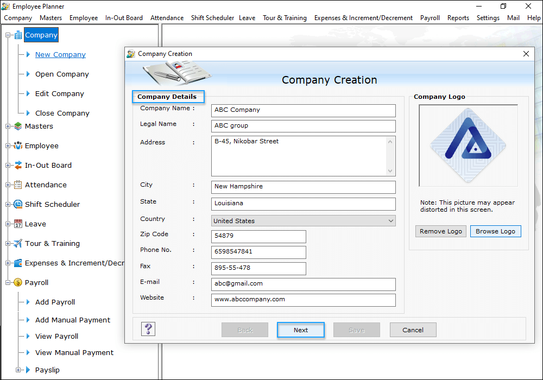This screenshot has height=380, width=543.
Task: Click Employee Planner app icon in title bar
Action: coord(5,6)
